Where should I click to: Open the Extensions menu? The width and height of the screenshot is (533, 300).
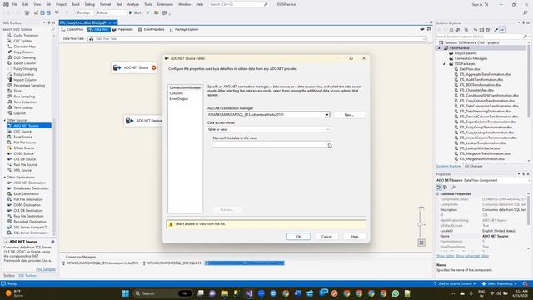[x=165, y=4]
